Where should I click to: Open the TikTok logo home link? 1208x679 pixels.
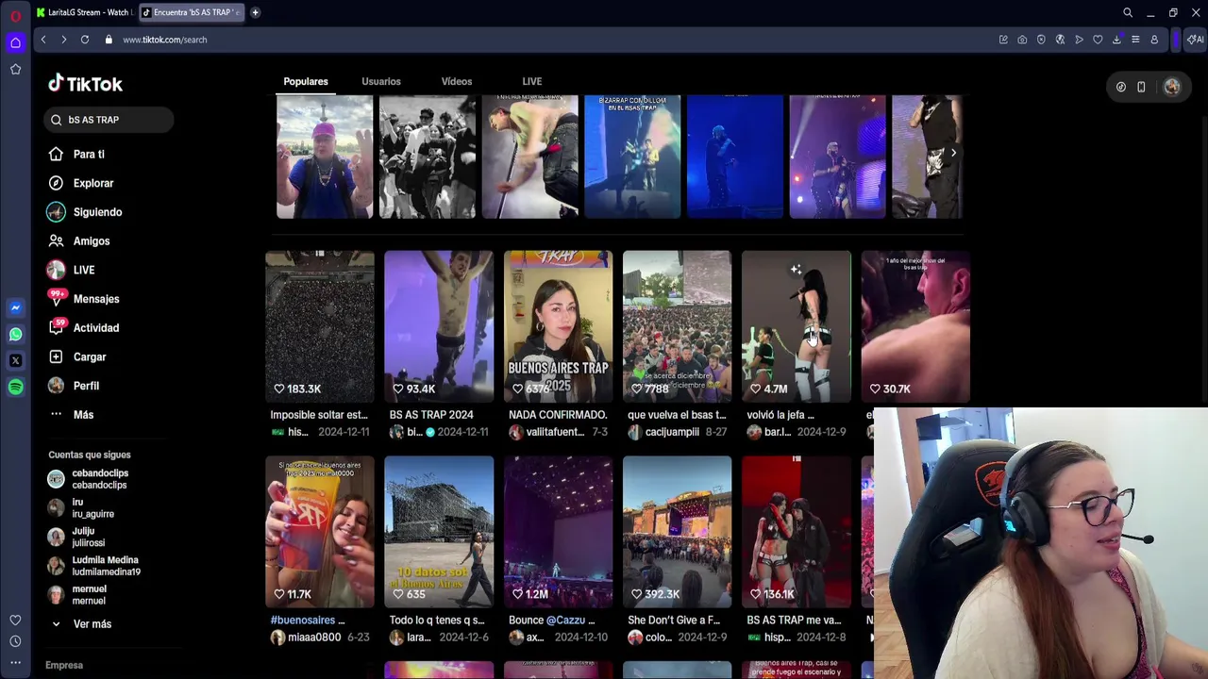point(85,84)
